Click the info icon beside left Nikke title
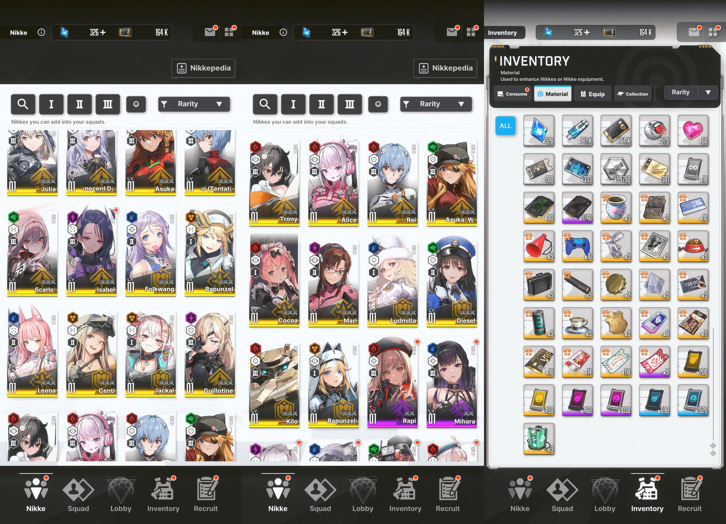This screenshot has width=726, height=524. (41, 32)
